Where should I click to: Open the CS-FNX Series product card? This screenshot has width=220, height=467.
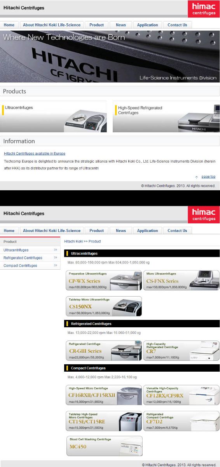tap(181, 280)
